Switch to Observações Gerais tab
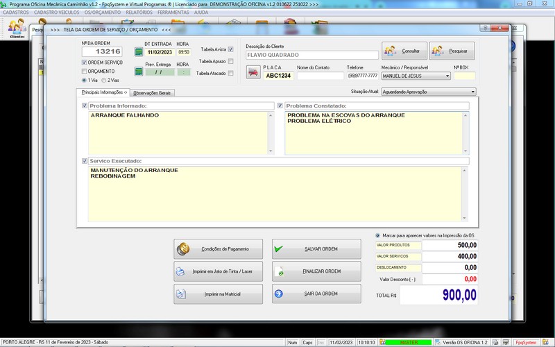 152,93
